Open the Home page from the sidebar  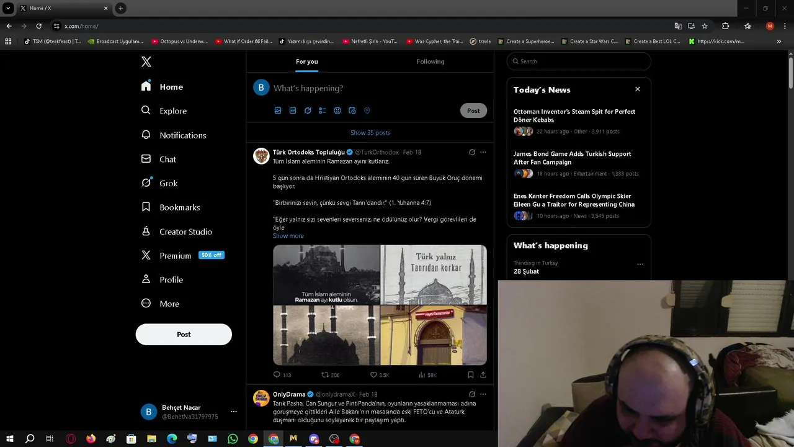click(x=162, y=87)
